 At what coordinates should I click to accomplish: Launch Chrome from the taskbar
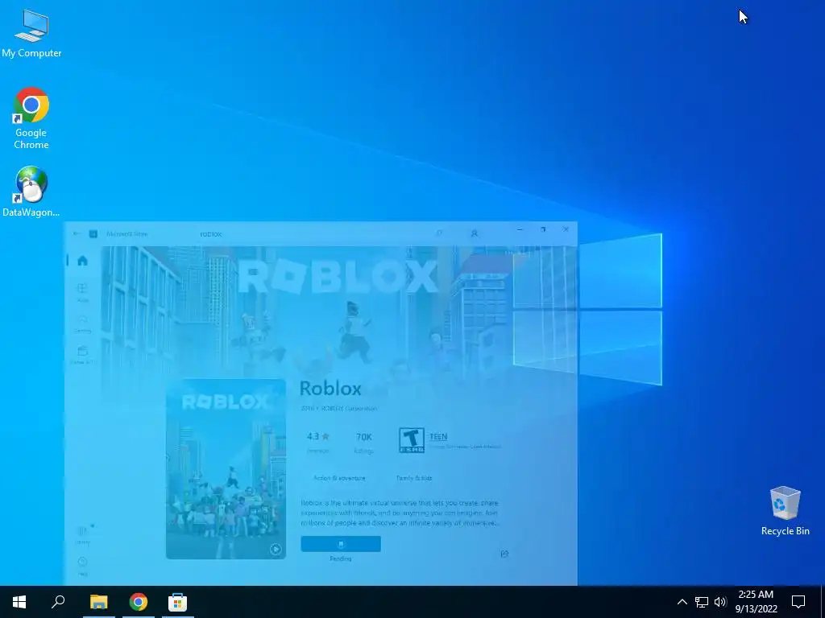[x=139, y=602]
